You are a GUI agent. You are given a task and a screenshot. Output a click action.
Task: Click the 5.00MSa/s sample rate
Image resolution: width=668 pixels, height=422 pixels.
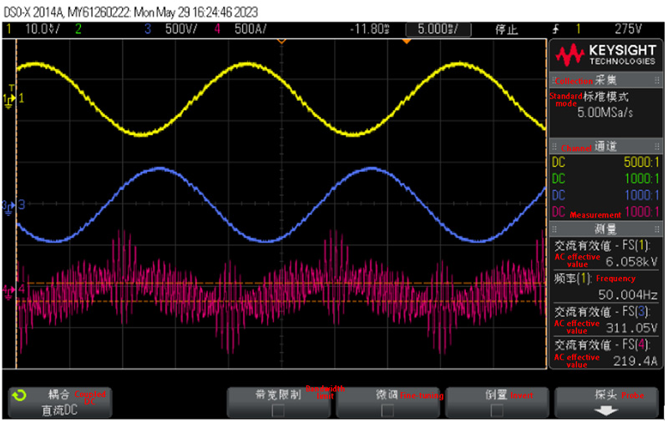click(x=605, y=113)
